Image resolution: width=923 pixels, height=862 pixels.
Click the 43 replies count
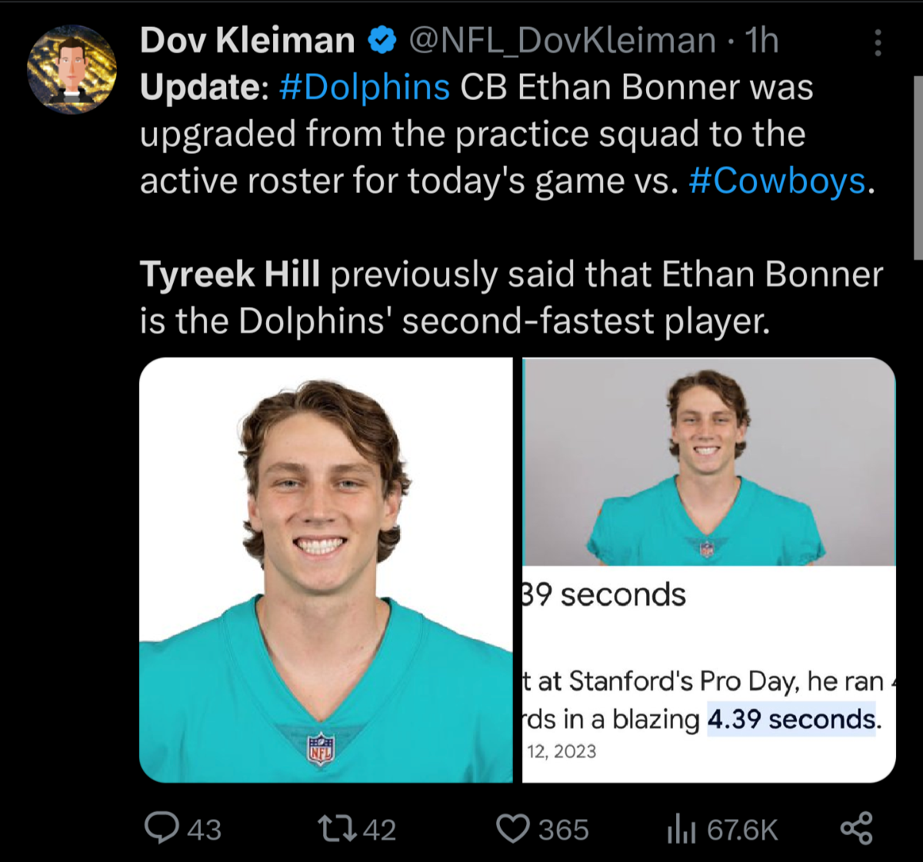point(204,830)
